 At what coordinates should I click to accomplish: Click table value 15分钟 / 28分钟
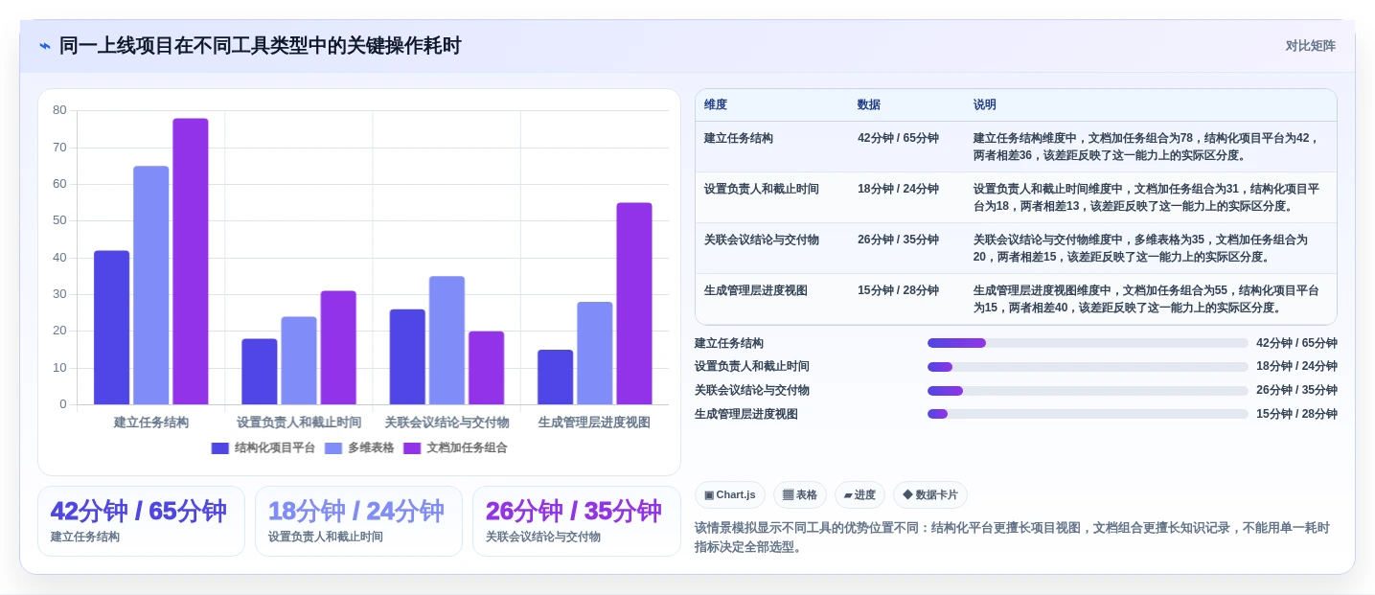[898, 290]
